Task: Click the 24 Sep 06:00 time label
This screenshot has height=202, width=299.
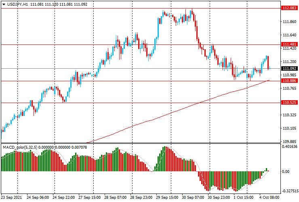Action: point(38,198)
